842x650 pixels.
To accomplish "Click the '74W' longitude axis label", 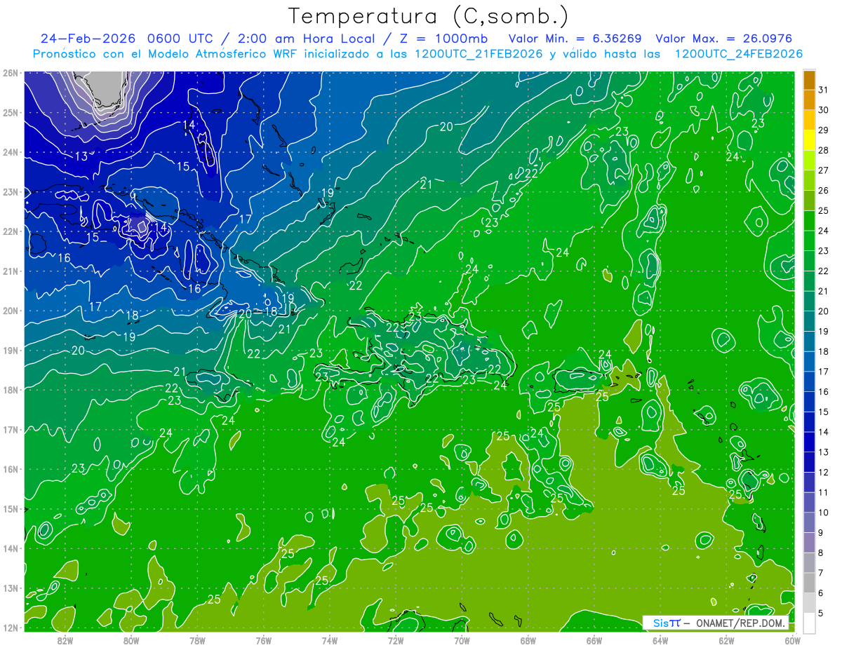I will pyautogui.click(x=330, y=640).
